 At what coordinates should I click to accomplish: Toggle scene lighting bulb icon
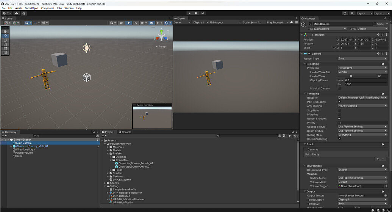coord(128,23)
